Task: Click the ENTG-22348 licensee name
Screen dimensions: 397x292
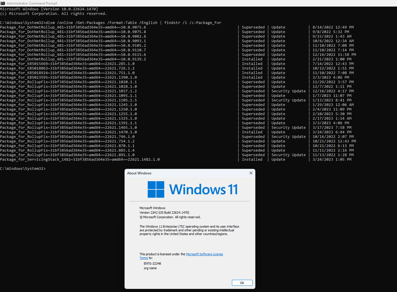Action: point(152,264)
